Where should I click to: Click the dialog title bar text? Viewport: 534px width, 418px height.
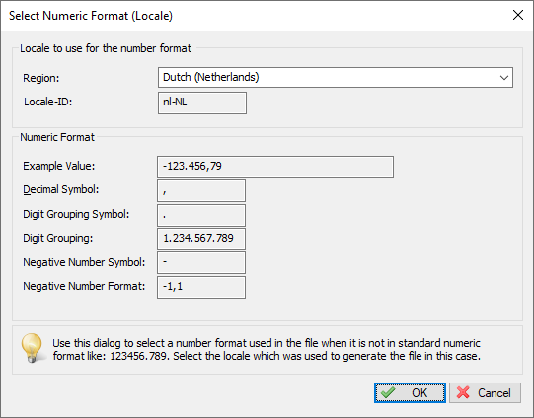coord(91,16)
